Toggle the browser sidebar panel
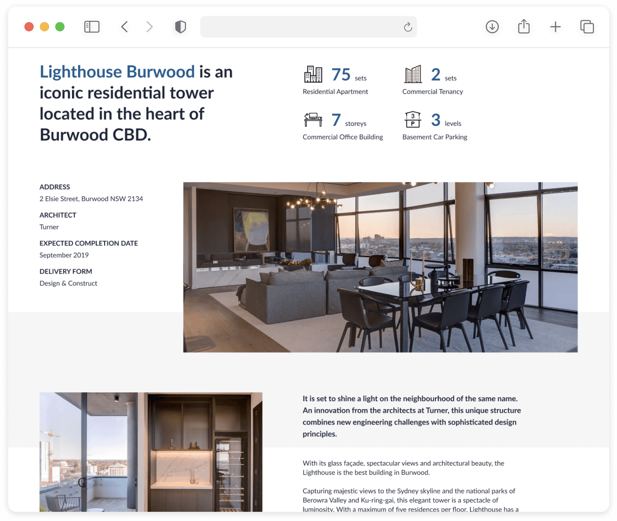The image size is (617, 521). 92,27
